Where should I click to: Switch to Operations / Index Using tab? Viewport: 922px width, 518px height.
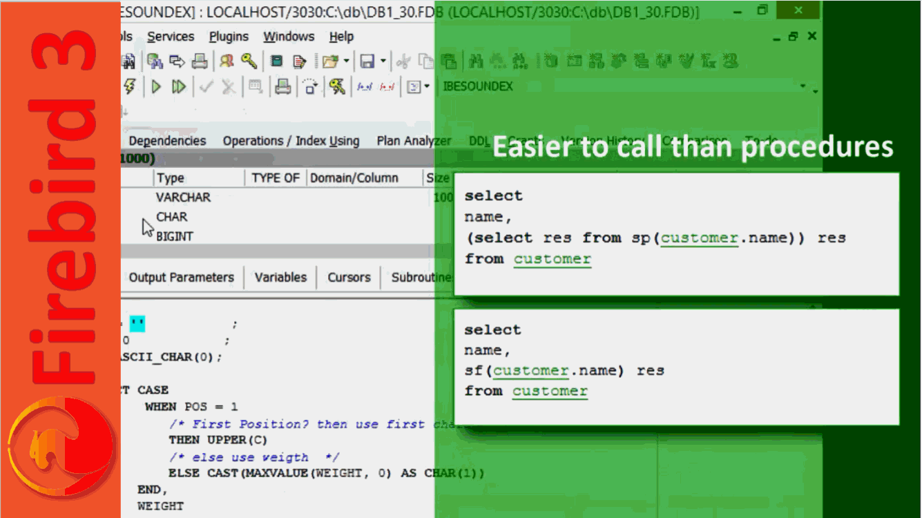tap(291, 141)
